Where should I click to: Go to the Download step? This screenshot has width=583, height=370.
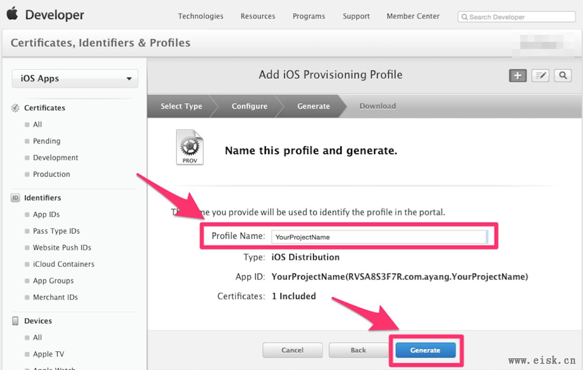coord(378,106)
